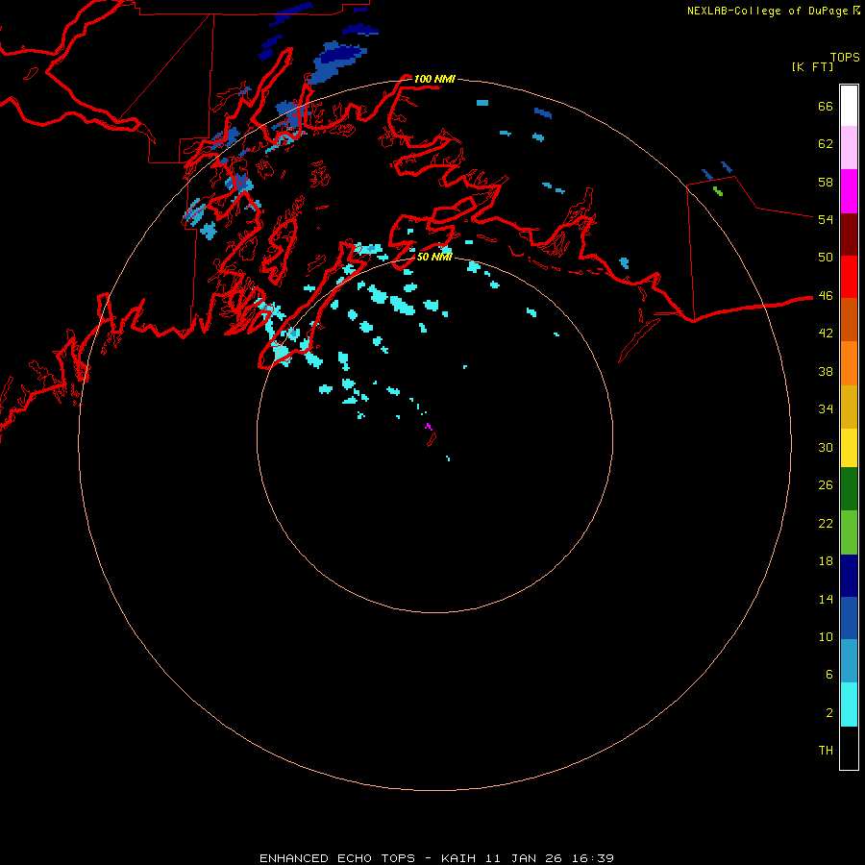
Task: Click the legend value '66'
Action: pos(826,106)
